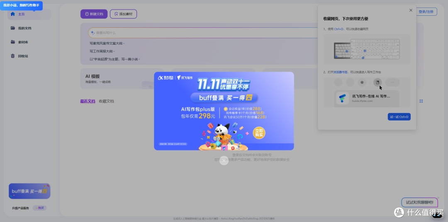This screenshot has height=222, width=448.
Task: Click the 试一试 Ctrl+D button
Action: click(399, 117)
